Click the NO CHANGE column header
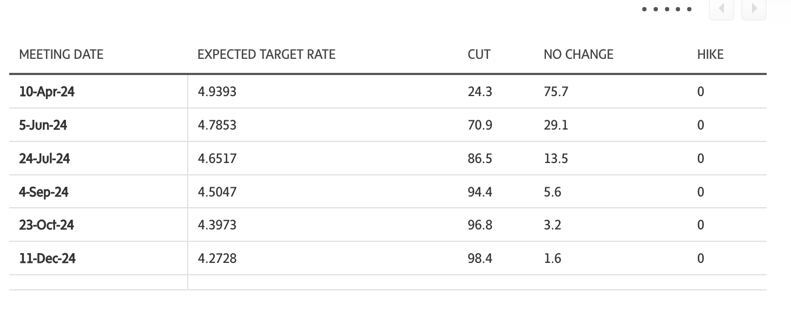This screenshot has width=791, height=312. 578,55
